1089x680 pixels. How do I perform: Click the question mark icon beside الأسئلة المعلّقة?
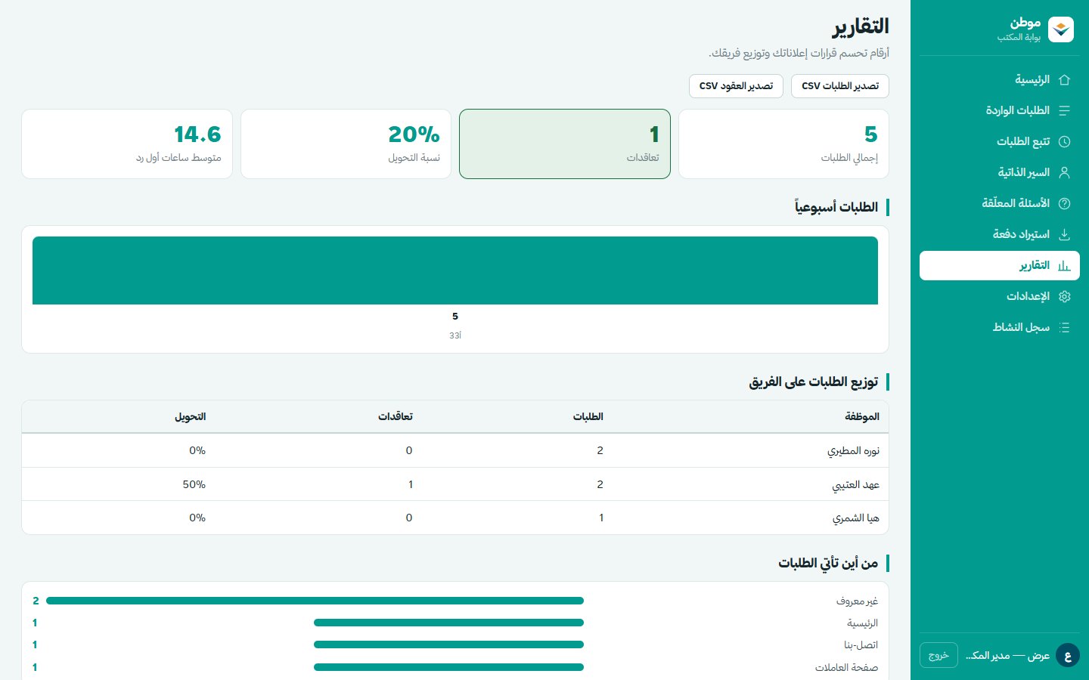point(1064,203)
